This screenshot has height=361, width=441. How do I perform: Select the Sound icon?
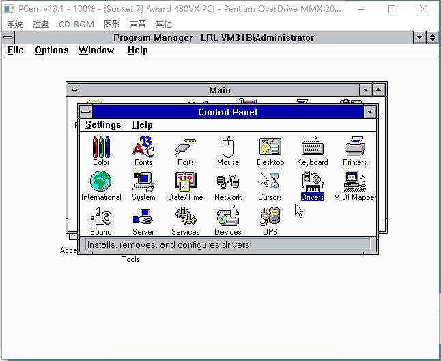pos(101,220)
